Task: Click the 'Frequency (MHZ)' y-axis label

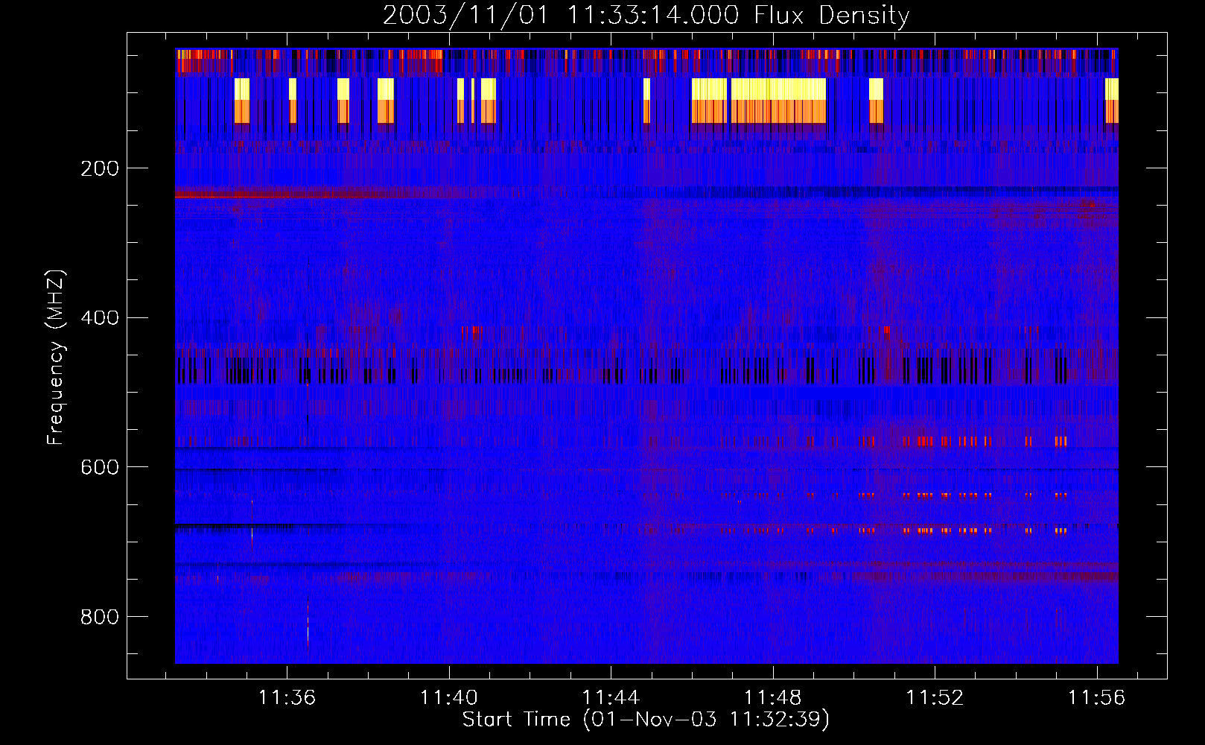Action: coord(56,357)
